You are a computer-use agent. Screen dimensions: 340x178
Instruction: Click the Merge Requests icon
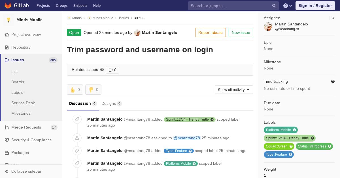(7, 127)
